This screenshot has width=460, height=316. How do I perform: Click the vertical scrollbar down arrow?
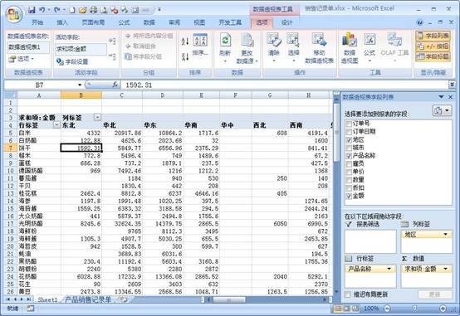click(336, 292)
